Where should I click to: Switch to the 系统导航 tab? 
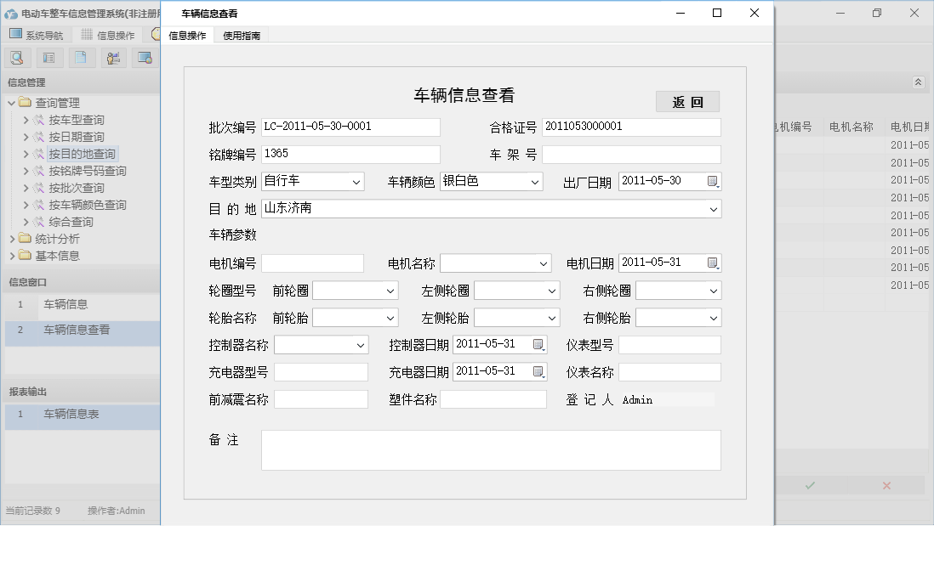tap(37, 34)
